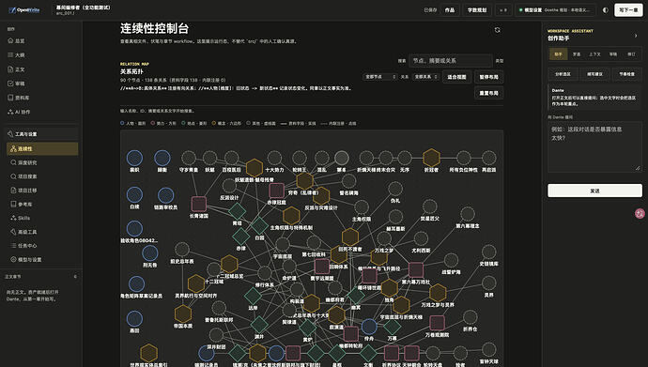Collapse the 创作助手 panel chevron
648x367 pixels.
click(636, 36)
